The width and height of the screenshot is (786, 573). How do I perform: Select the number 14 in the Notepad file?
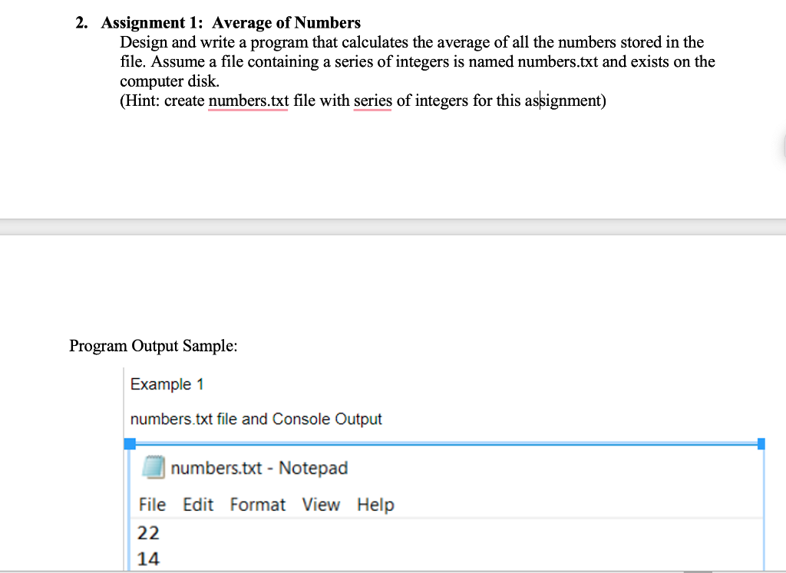pos(148,560)
